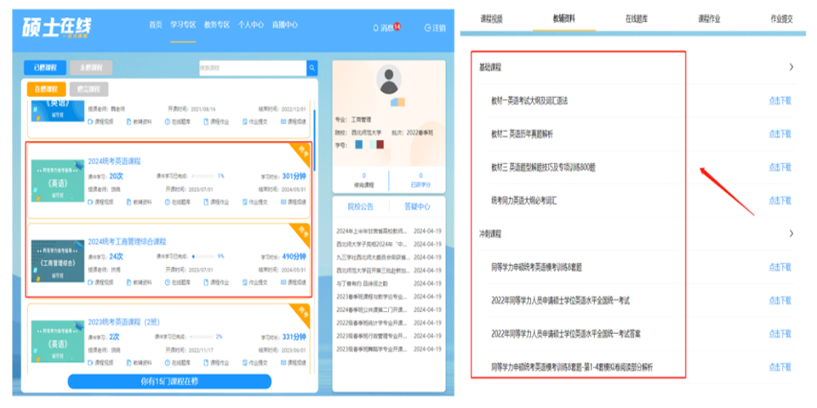Click the 2% progress bar of 2023统考英语课程(2班)
Viewport: 817px width, 408px height.
[203, 337]
